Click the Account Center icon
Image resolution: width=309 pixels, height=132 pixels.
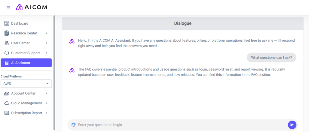(7, 93)
